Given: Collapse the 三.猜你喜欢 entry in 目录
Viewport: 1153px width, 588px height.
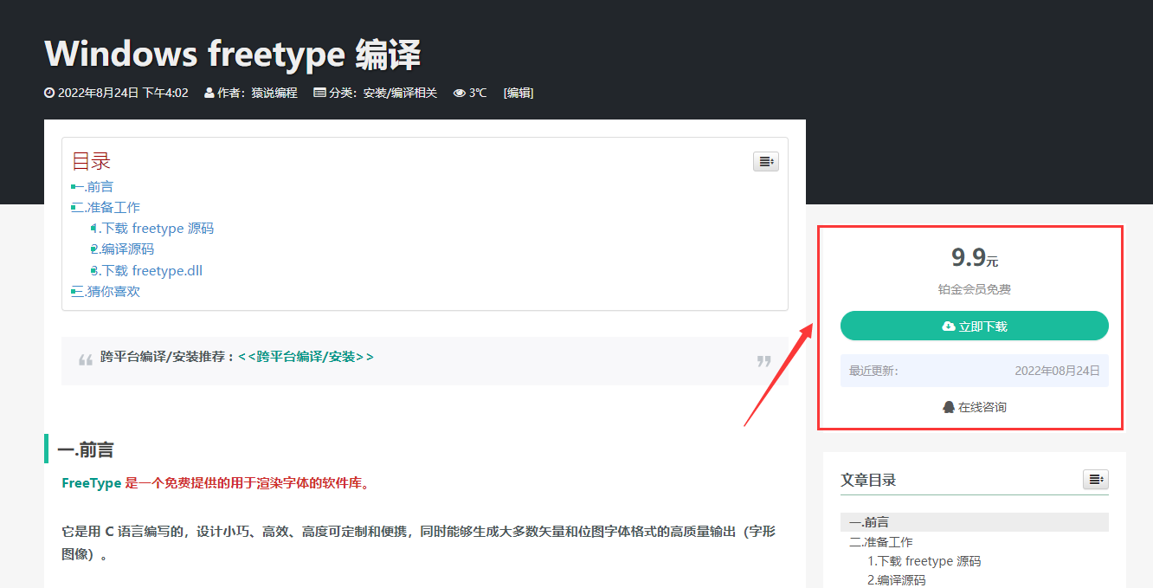Looking at the screenshot, I should [74, 291].
